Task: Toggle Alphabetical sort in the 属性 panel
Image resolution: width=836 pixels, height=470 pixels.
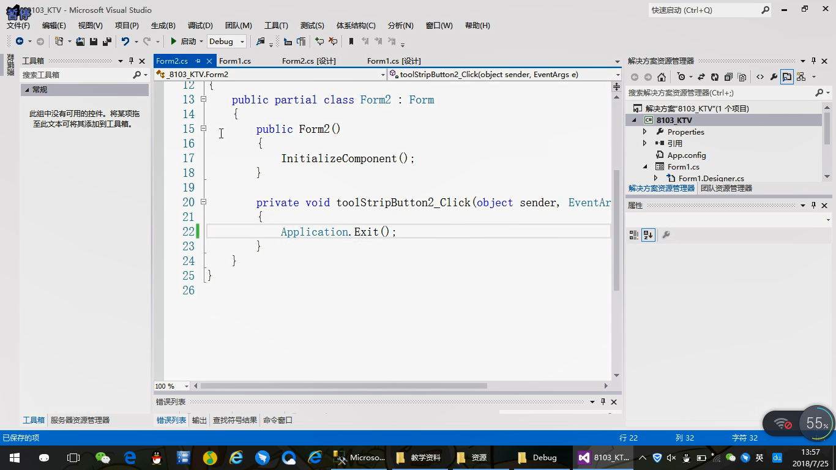Action: (x=648, y=234)
